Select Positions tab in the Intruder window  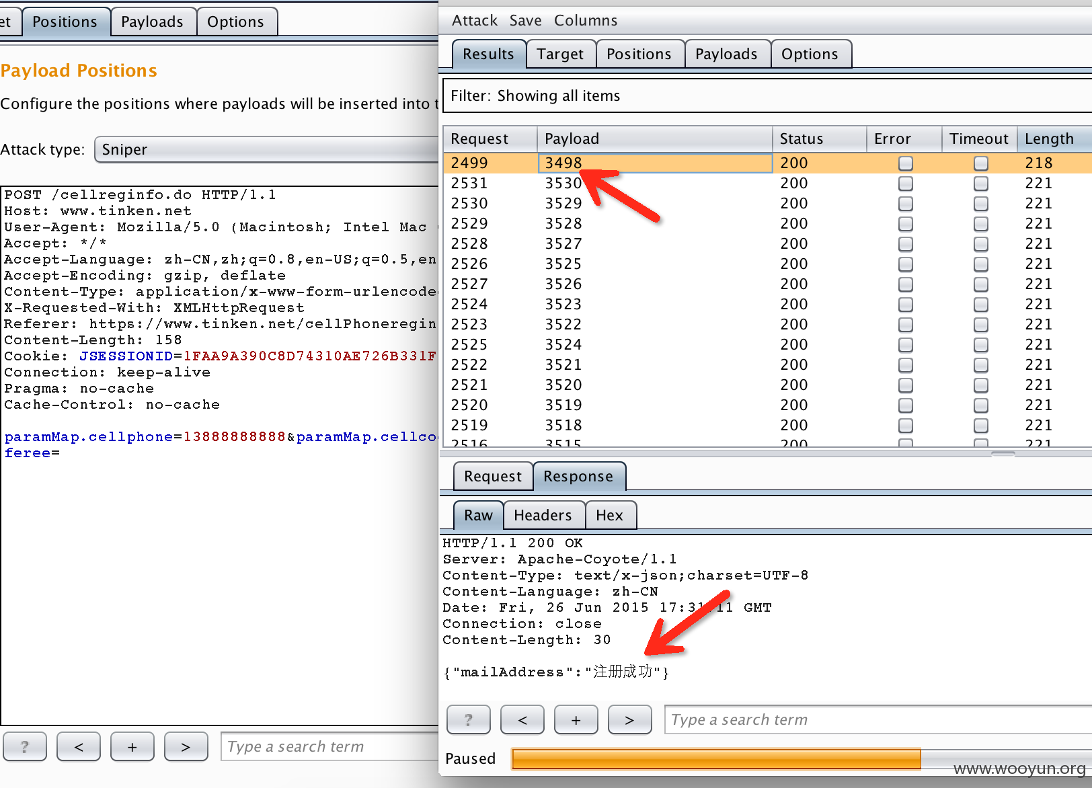point(65,22)
